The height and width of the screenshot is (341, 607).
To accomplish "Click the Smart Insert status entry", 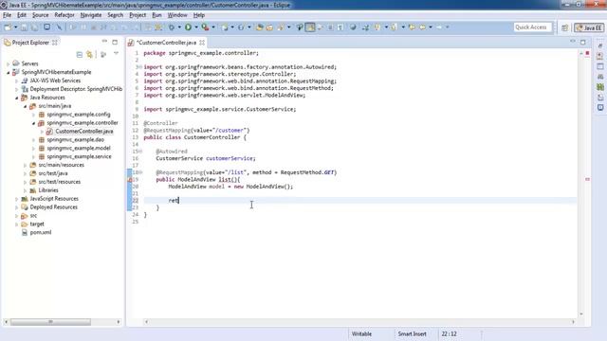I will 412,334.
